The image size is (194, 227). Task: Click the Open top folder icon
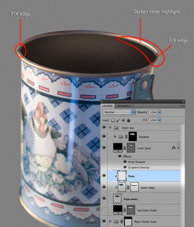click(116, 128)
